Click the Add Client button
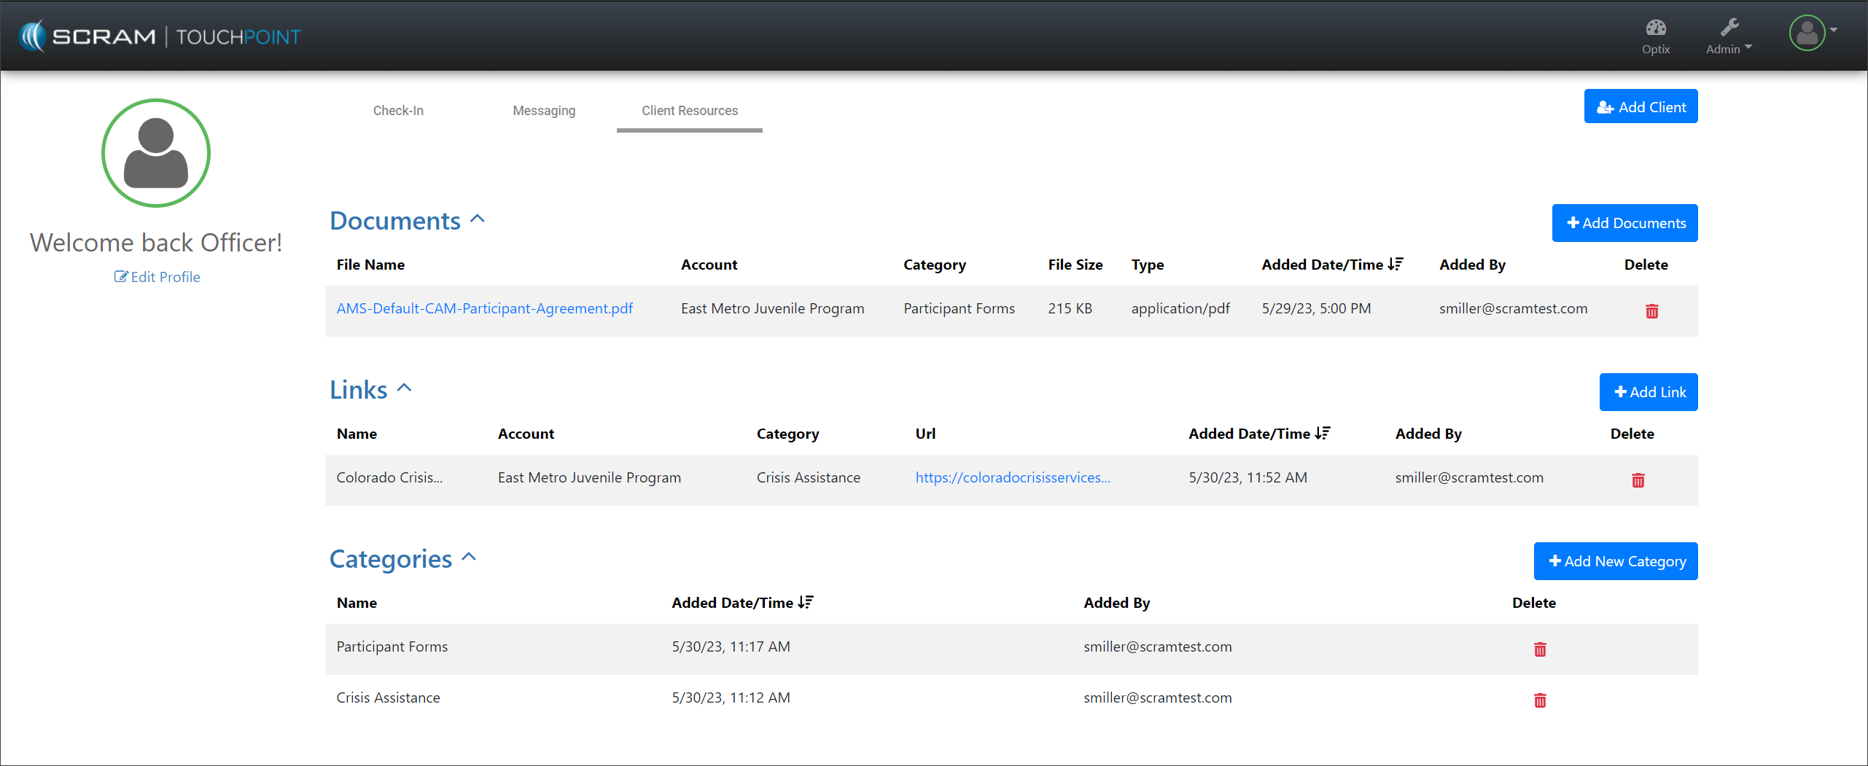Screen dimensions: 1868x766 1641,106
